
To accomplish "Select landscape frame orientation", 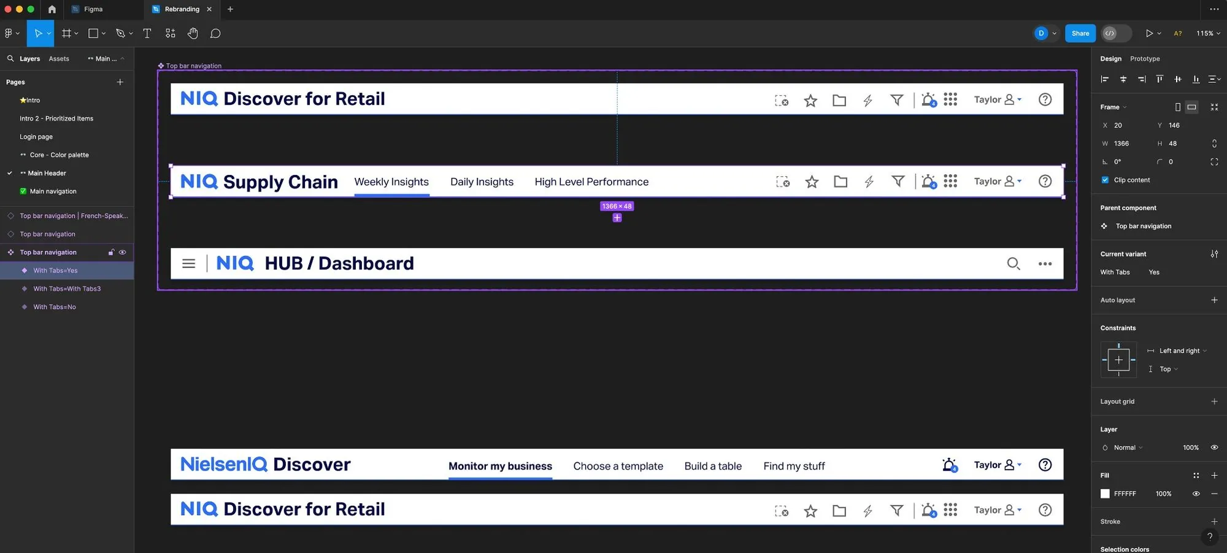I will tap(1191, 107).
